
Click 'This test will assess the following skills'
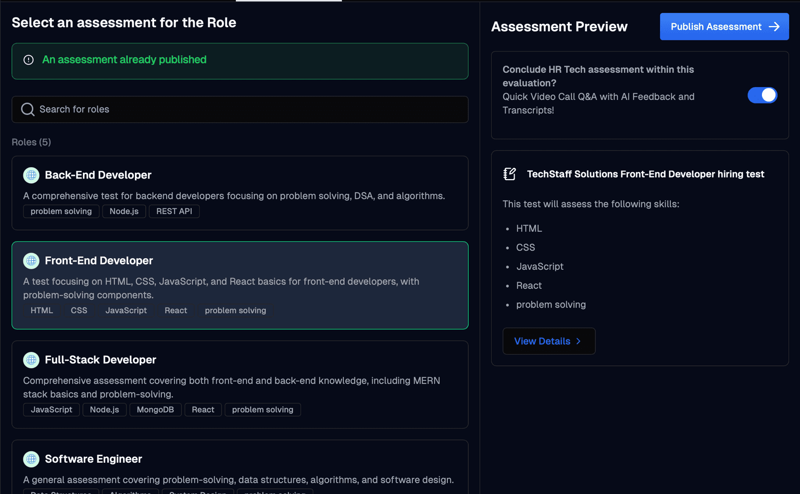tap(591, 204)
